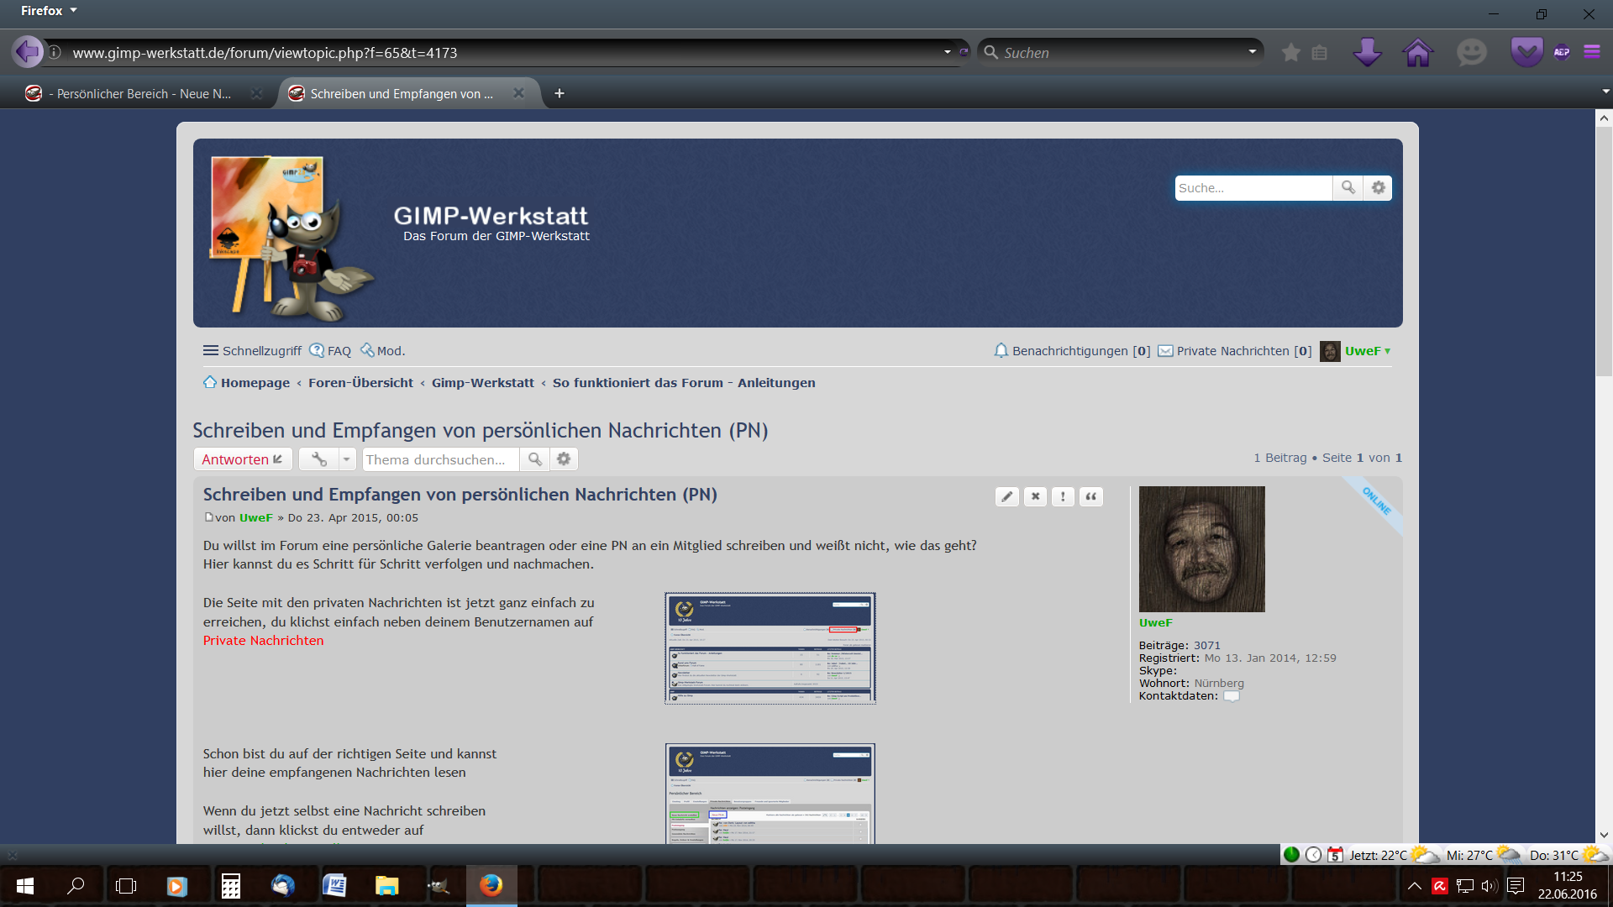Click the edit post pencil icon
This screenshot has width=1613, height=907.
tap(1006, 496)
